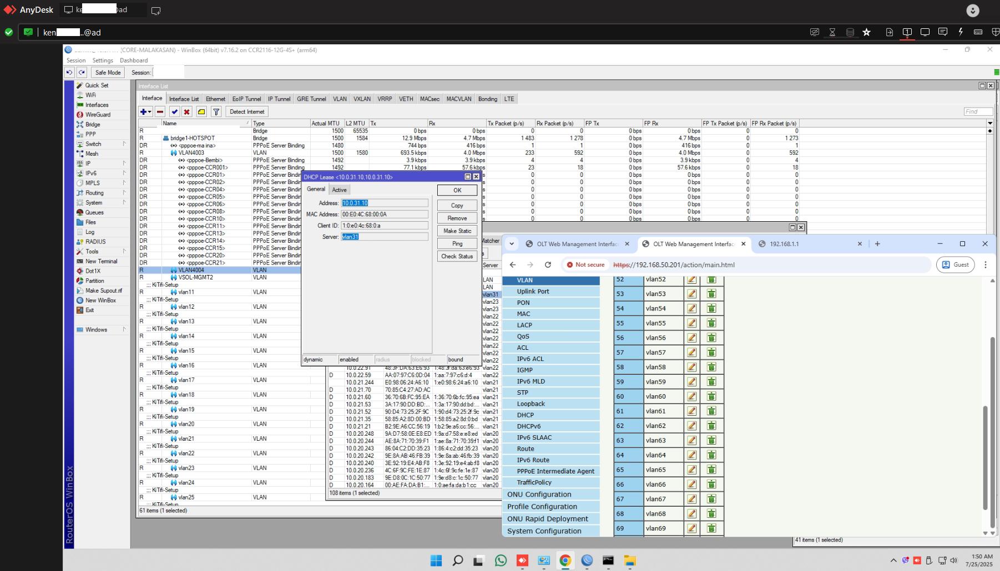Image resolution: width=1000 pixels, height=571 pixels.
Task: Click Check Status button in DHCP Lease
Action: [x=457, y=257]
